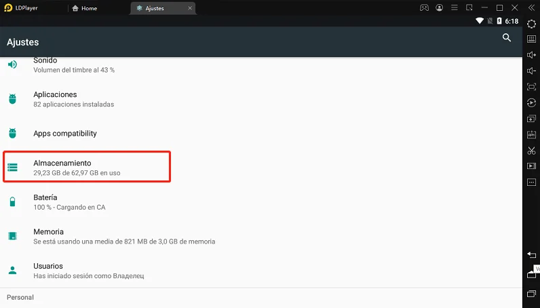Click '82 aplicaciones instaladas' subtitle
This screenshot has width=540, height=308.
(74, 104)
